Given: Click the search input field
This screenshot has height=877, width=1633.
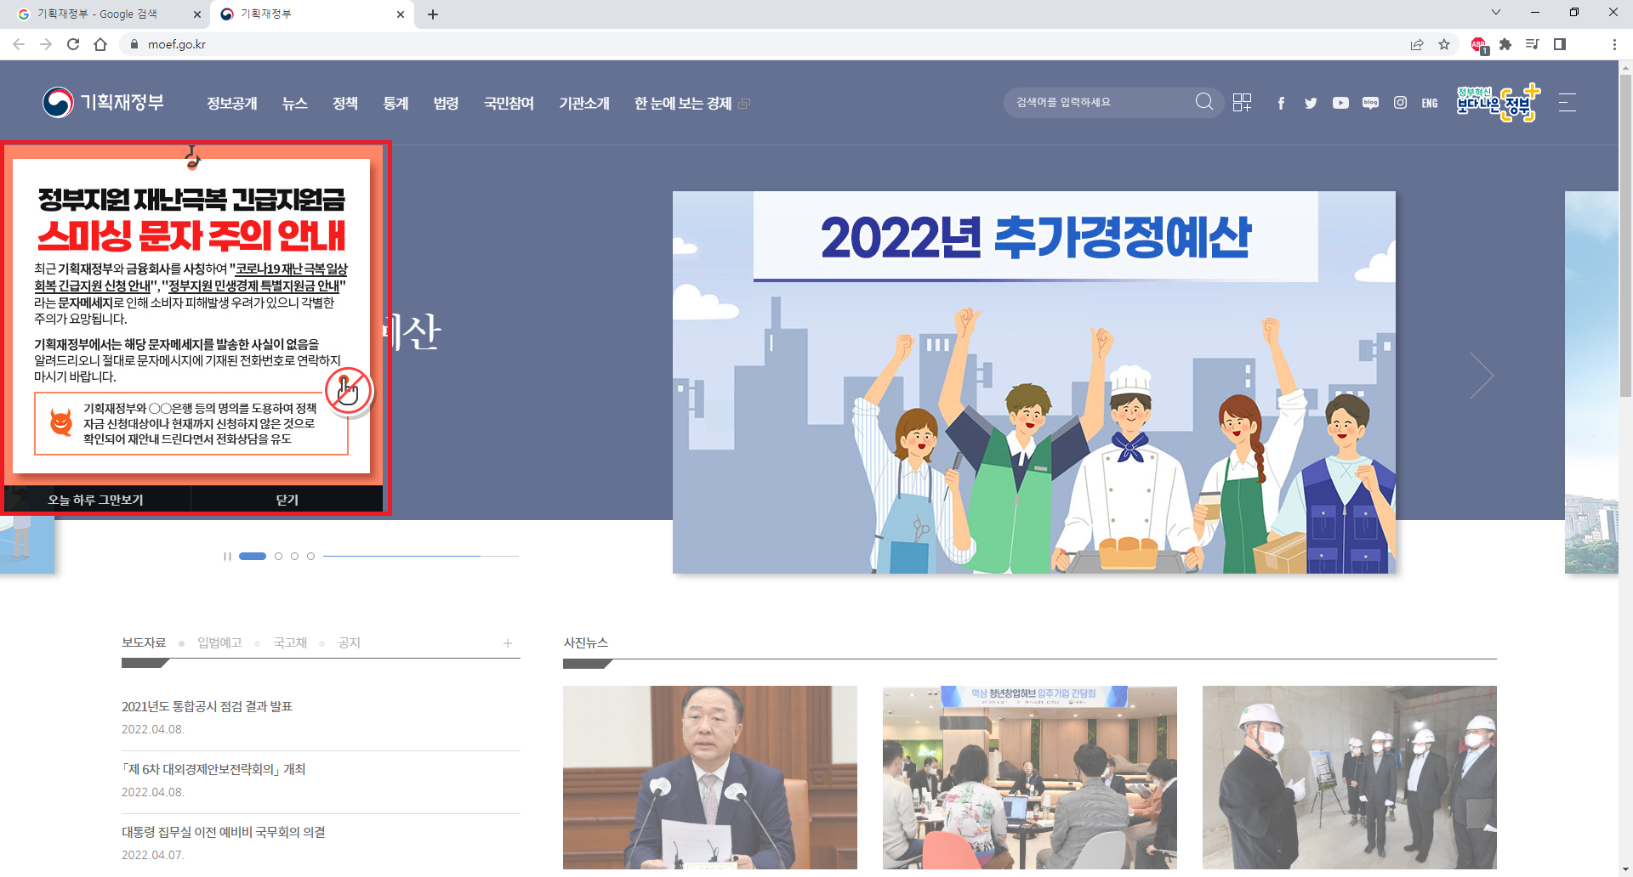Looking at the screenshot, I should pyautogui.click(x=1101, y=102).
